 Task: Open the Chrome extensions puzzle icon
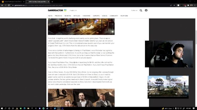(x=188, y=5)
